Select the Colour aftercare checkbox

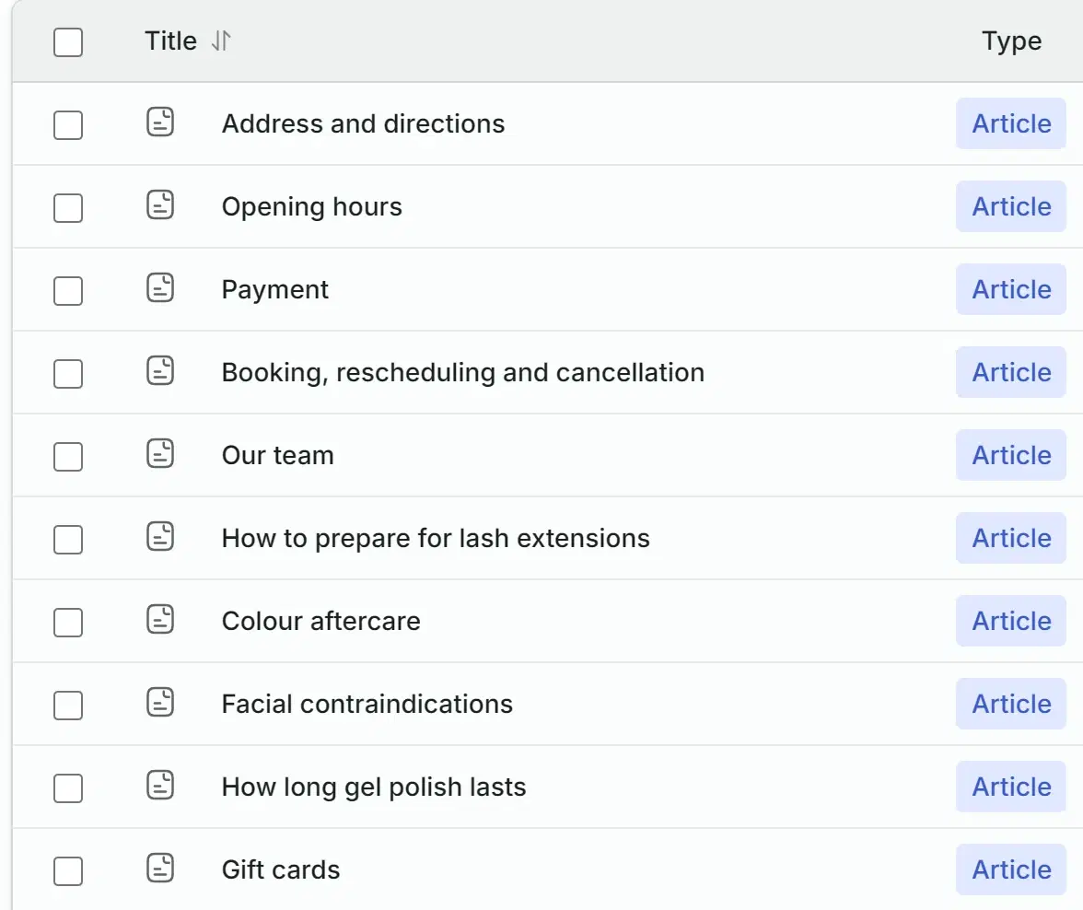point(68,623)
